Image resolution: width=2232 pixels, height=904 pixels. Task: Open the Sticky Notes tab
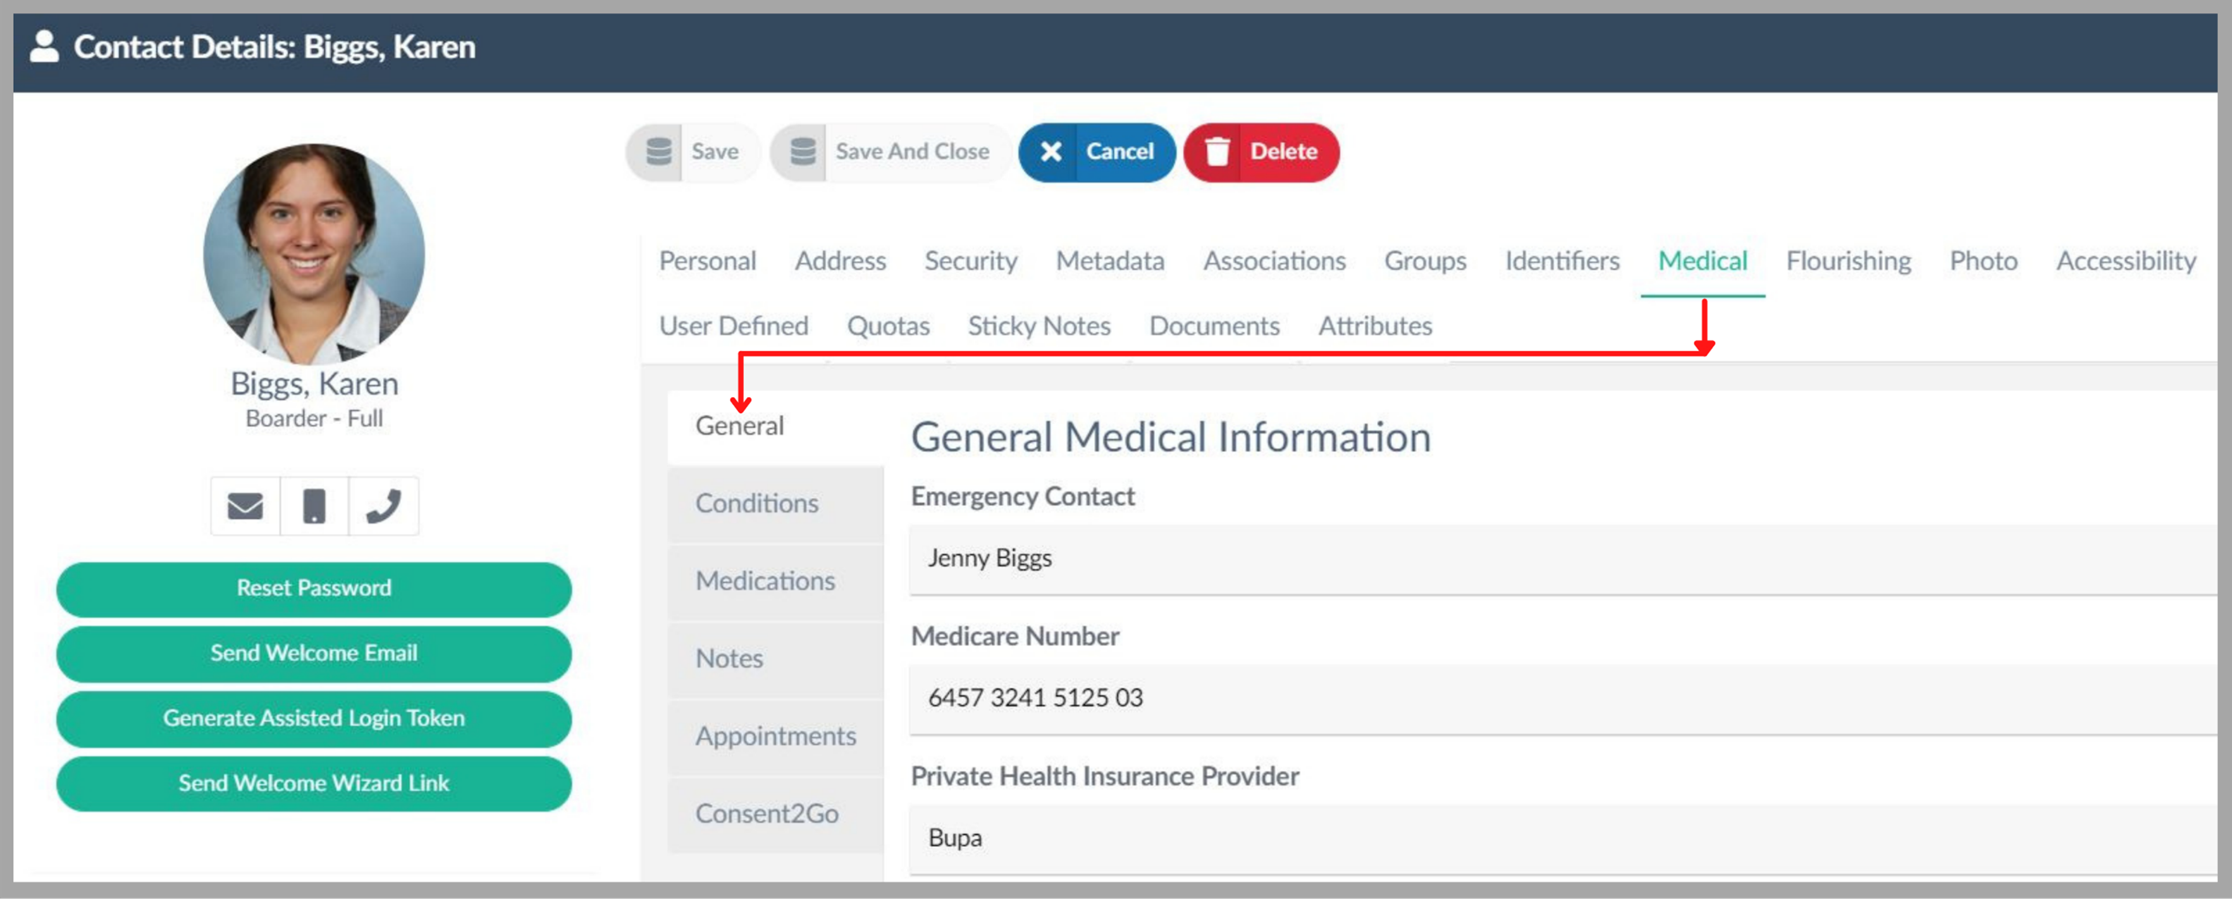click(x=1038, y=326)
